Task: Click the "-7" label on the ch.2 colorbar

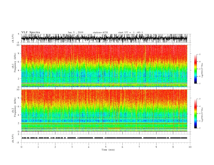Action: tap(199, 128)
